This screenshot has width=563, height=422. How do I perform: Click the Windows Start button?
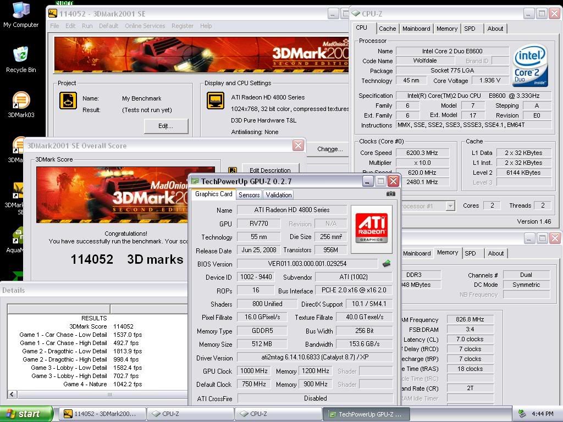(x=26, y=414)
